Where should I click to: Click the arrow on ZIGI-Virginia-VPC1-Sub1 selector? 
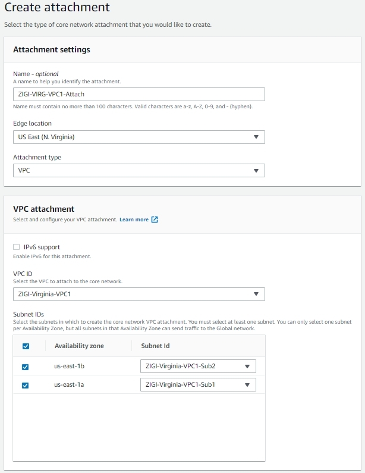[x=247, y=385]
